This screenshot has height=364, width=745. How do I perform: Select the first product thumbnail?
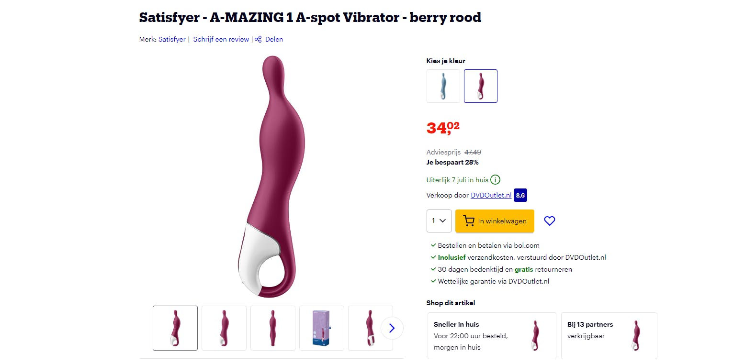pyautogui.click(x=175, y=328)
